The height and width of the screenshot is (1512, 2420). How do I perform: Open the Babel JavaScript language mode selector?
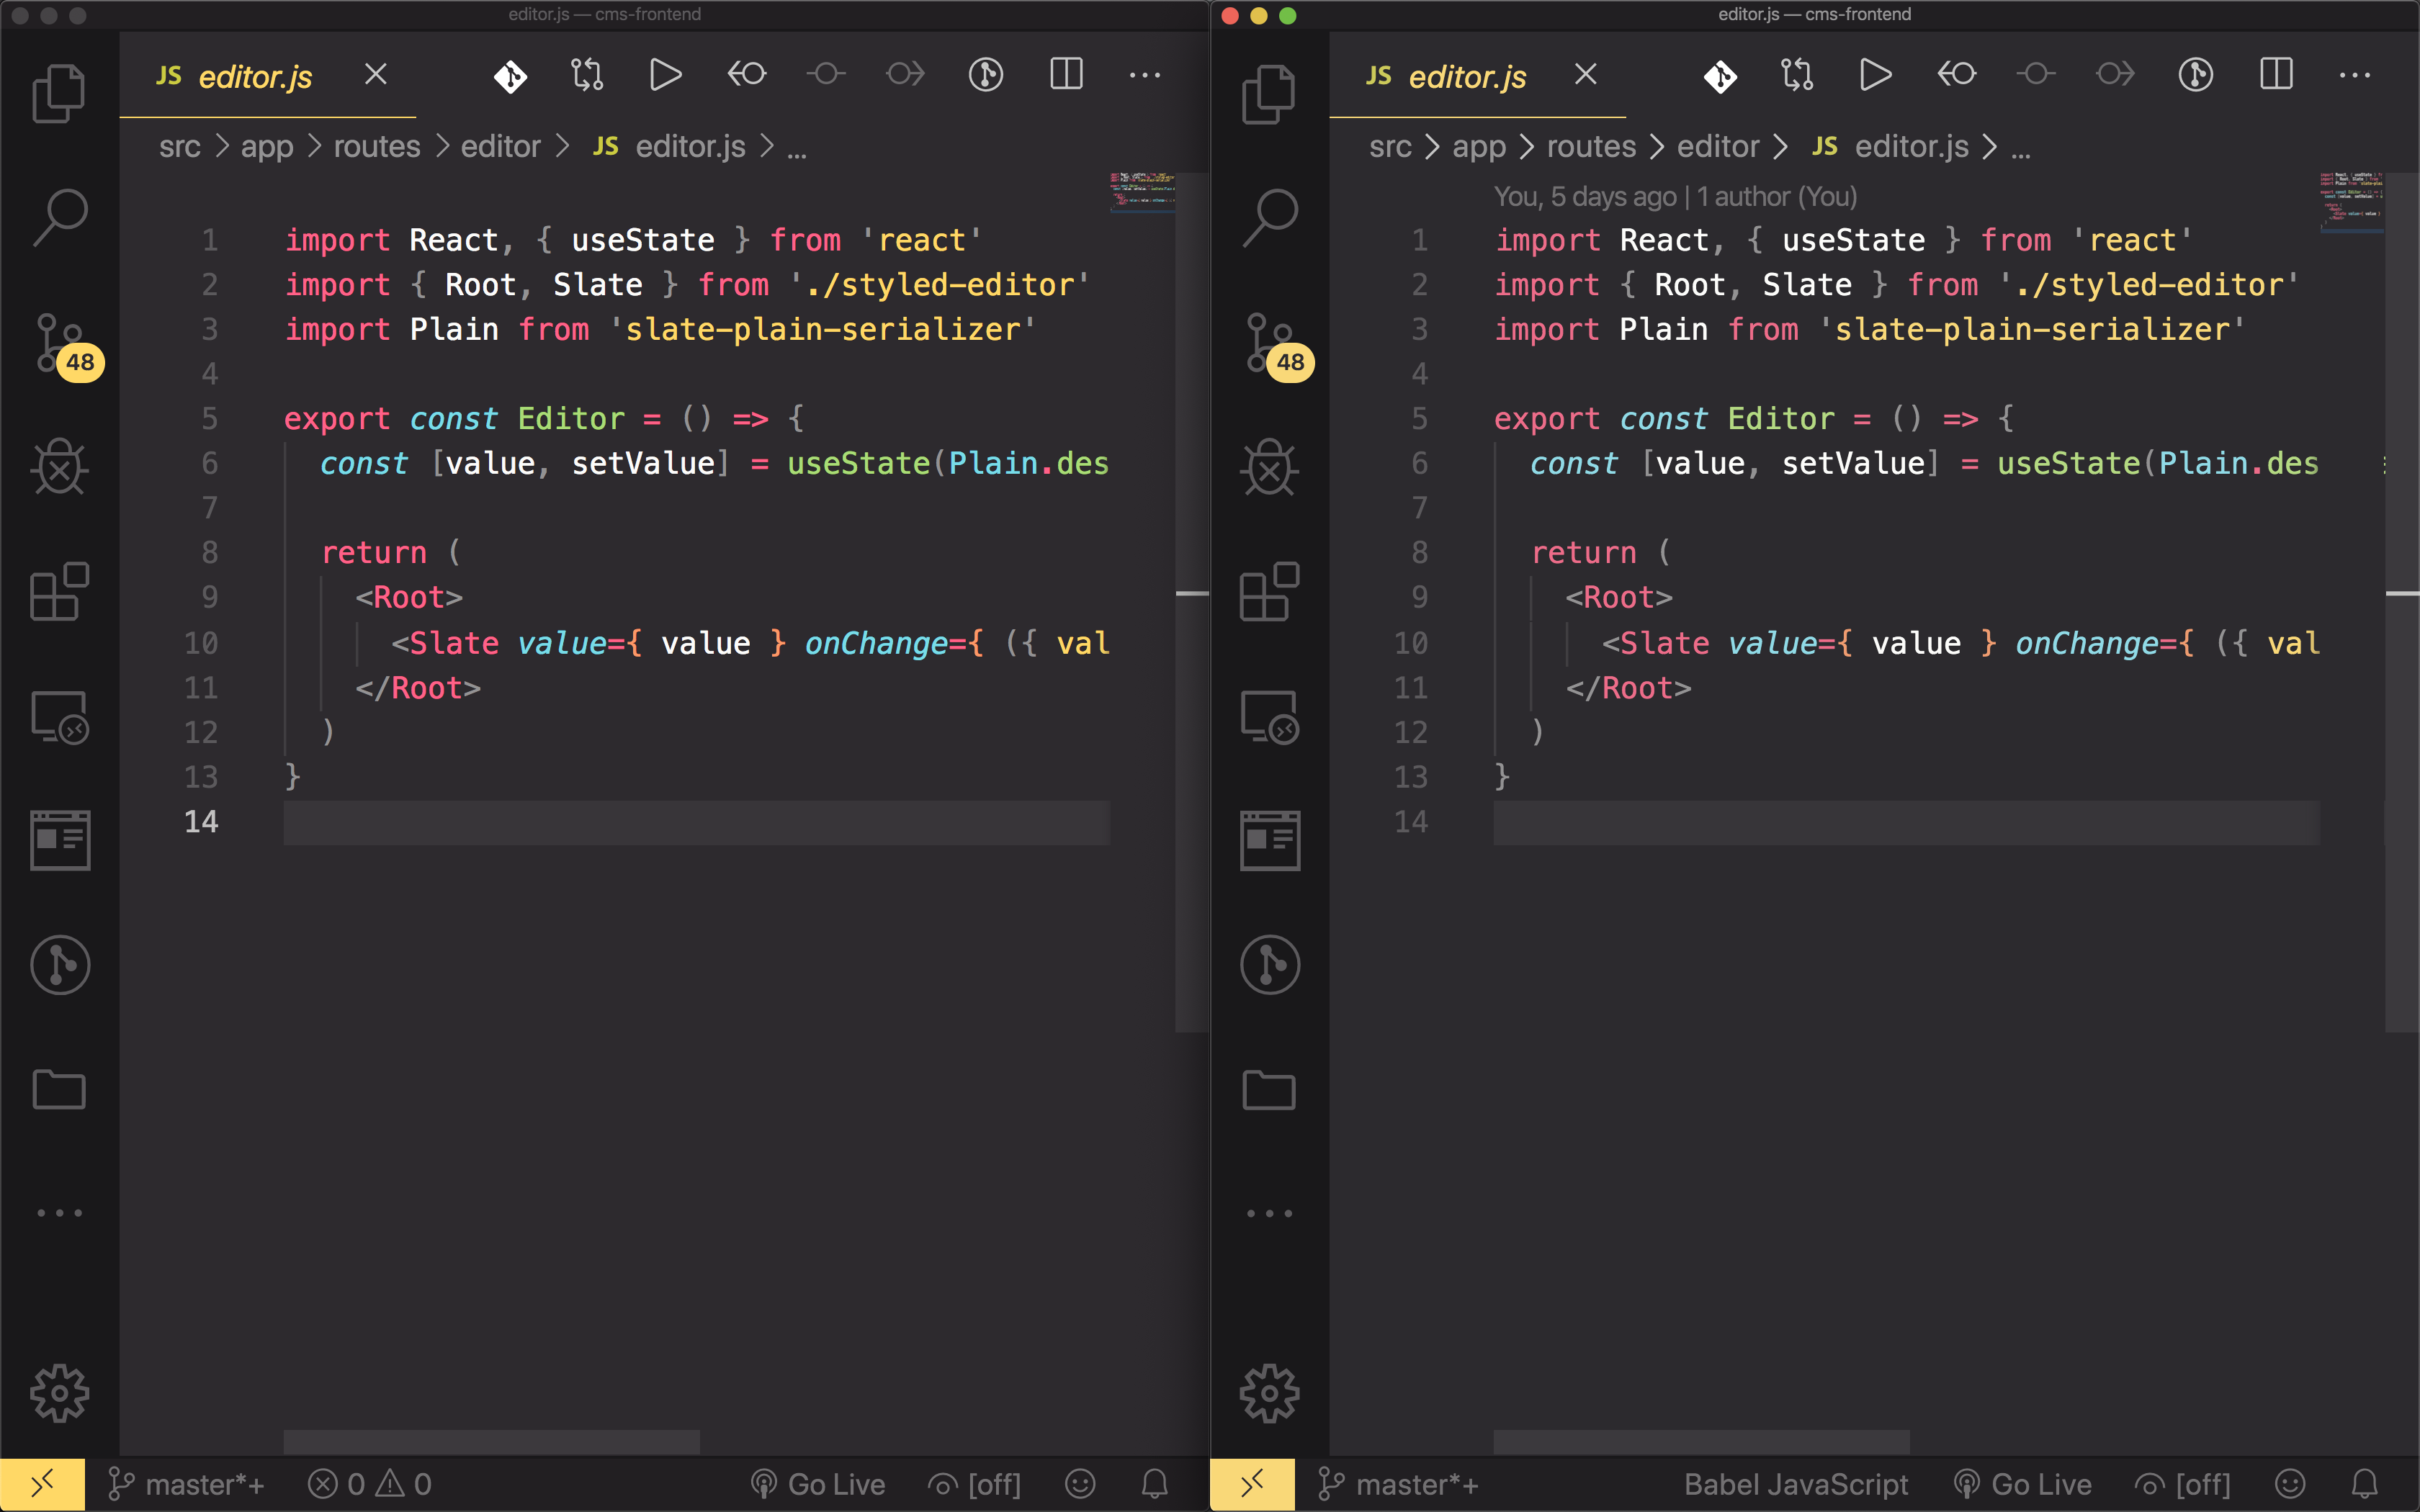1796,1484
